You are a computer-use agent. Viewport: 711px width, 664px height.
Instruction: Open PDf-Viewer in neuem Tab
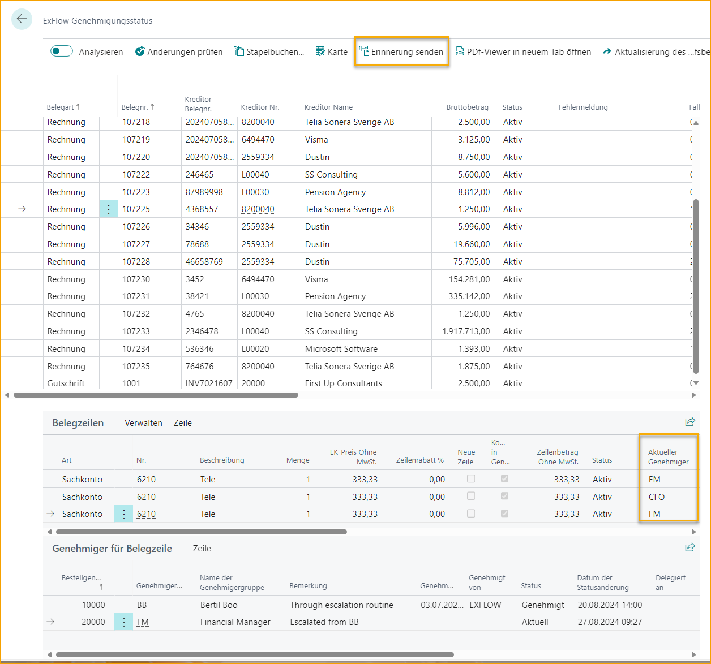coord(523,51)
